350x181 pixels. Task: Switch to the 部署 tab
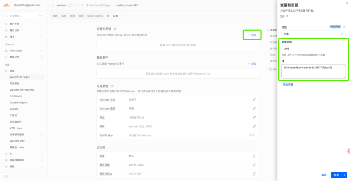coord(72,16)
